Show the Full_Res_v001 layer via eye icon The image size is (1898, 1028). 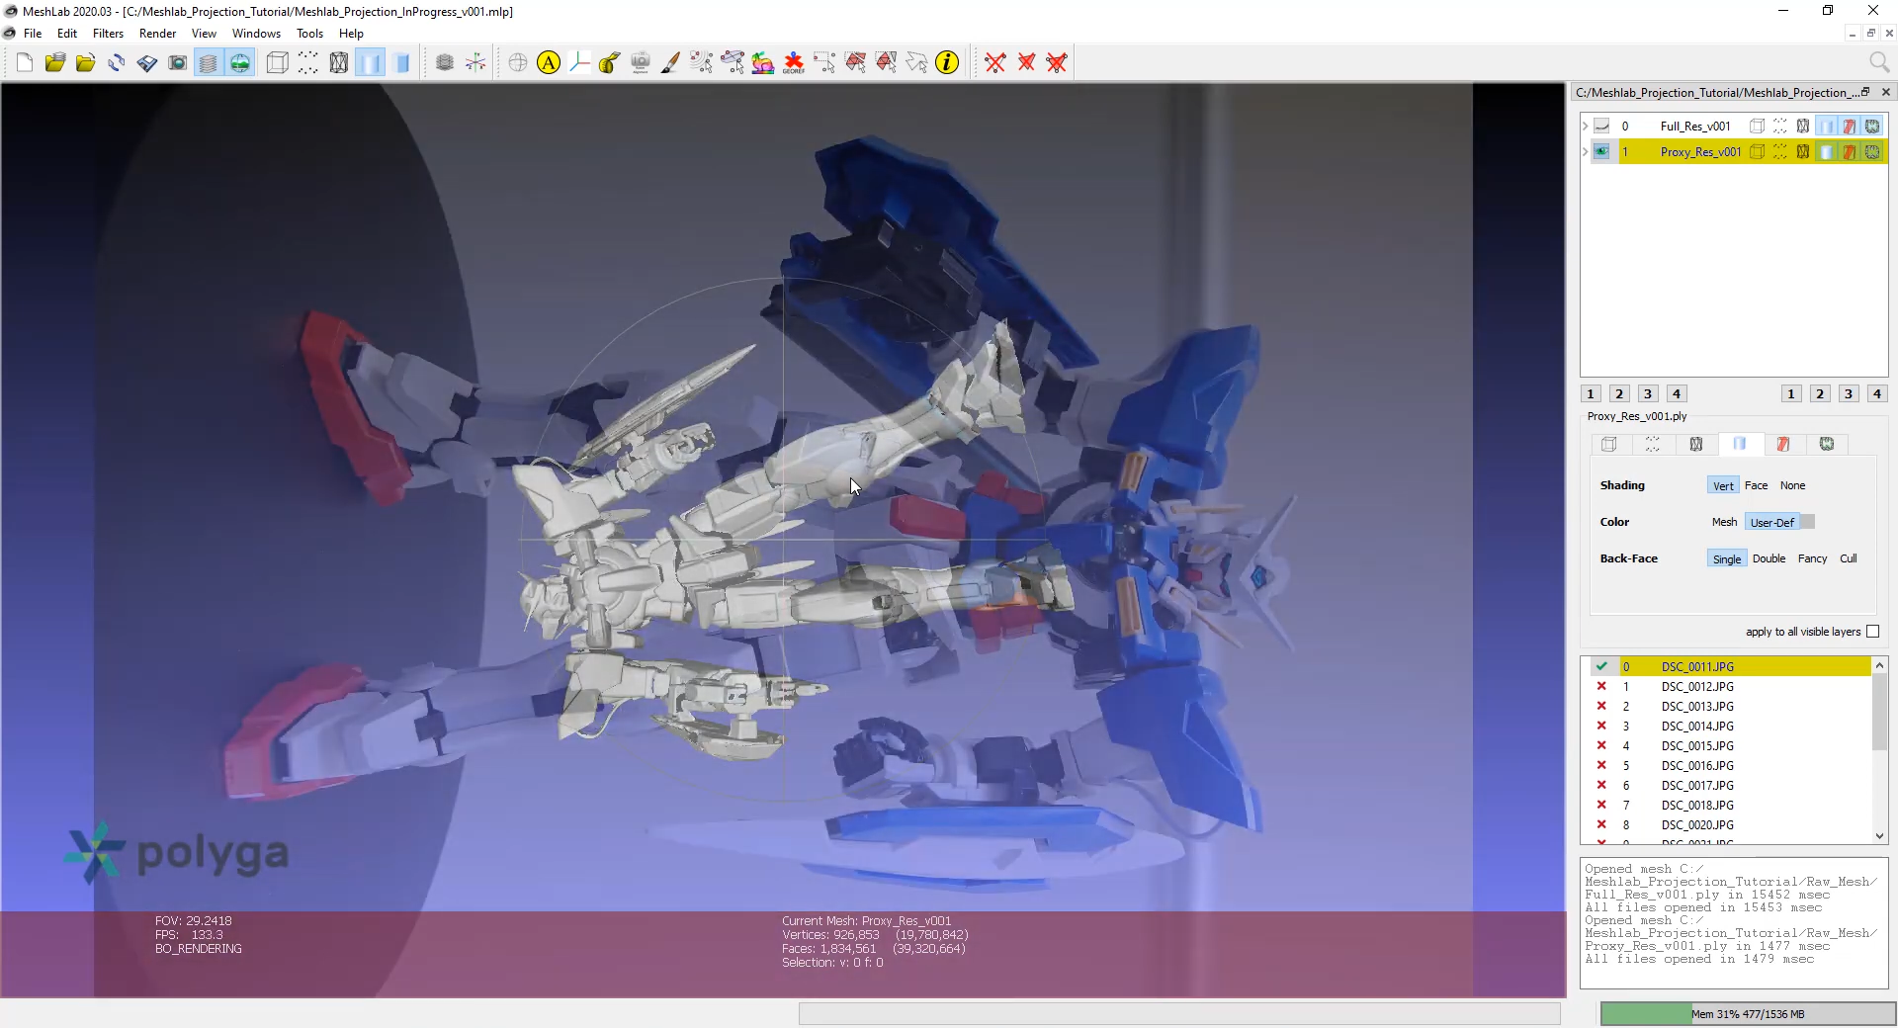pyautogui.click(x=1601, y=127)
